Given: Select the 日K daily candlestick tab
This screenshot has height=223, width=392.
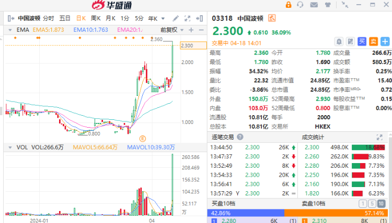Looking at the screenshot, I should 81,18.
